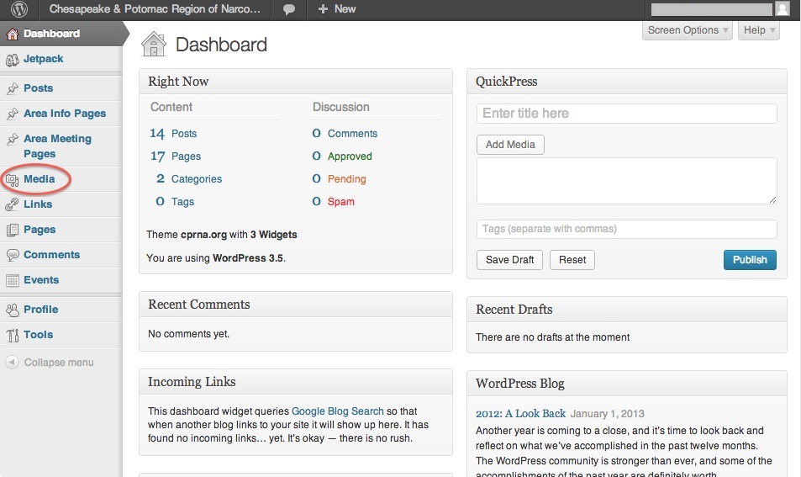Expand the Help dropdown

pyautogui.click(x=759, y=30)
